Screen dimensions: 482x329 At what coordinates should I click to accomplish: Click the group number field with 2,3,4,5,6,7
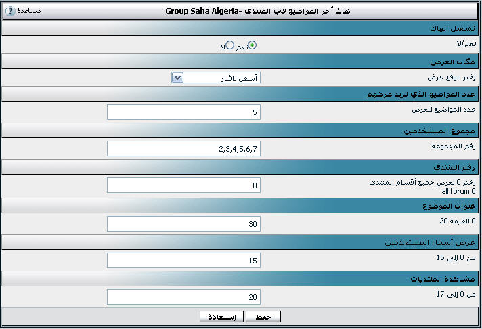click(x=184, y=149)
